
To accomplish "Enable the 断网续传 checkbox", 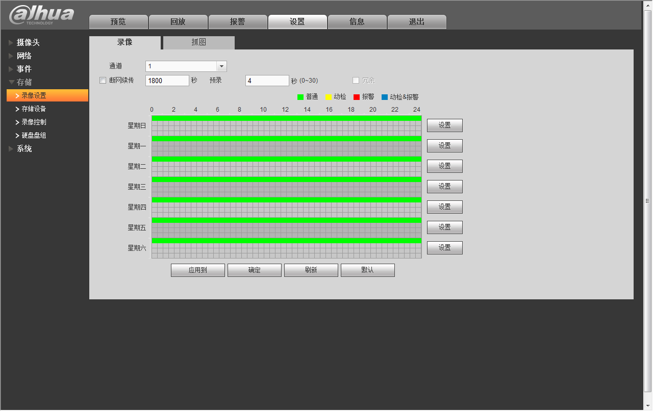I will click(103, 81).
